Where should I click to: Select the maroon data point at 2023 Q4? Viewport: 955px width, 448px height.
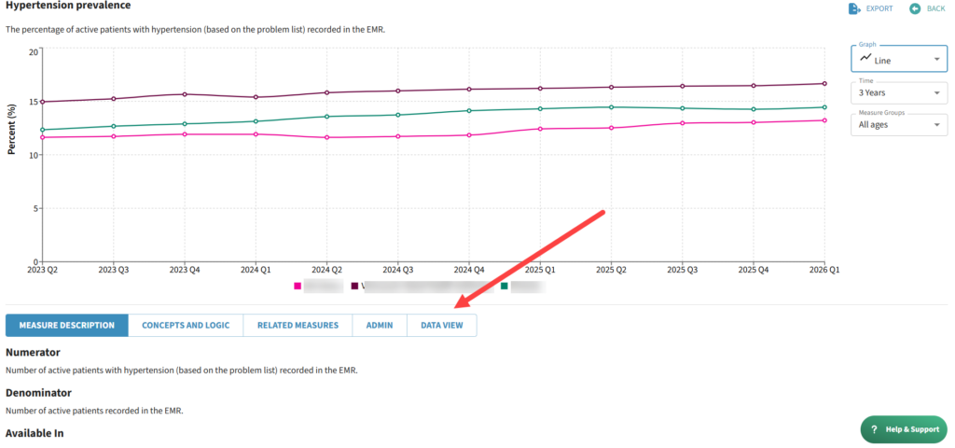[185, 94]
